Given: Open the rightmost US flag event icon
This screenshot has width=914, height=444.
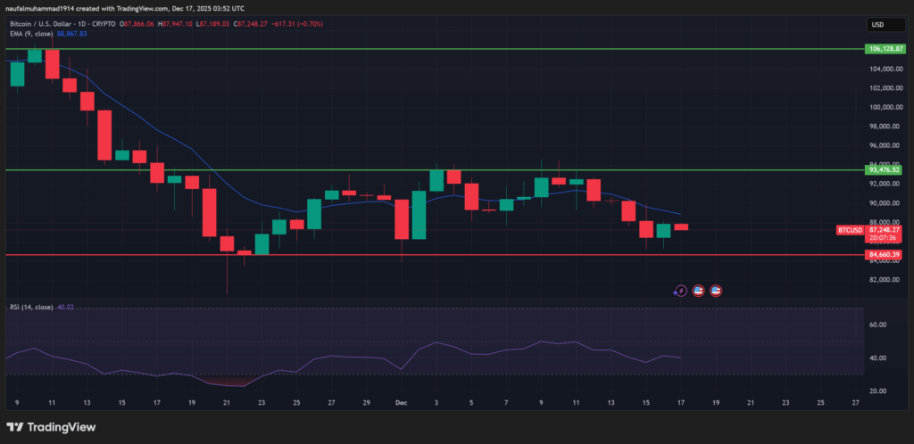Looking at the screenshot, I should [716, 291].
